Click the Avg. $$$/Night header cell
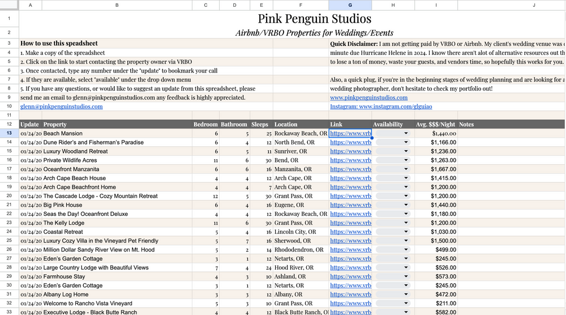 [436, 124]
